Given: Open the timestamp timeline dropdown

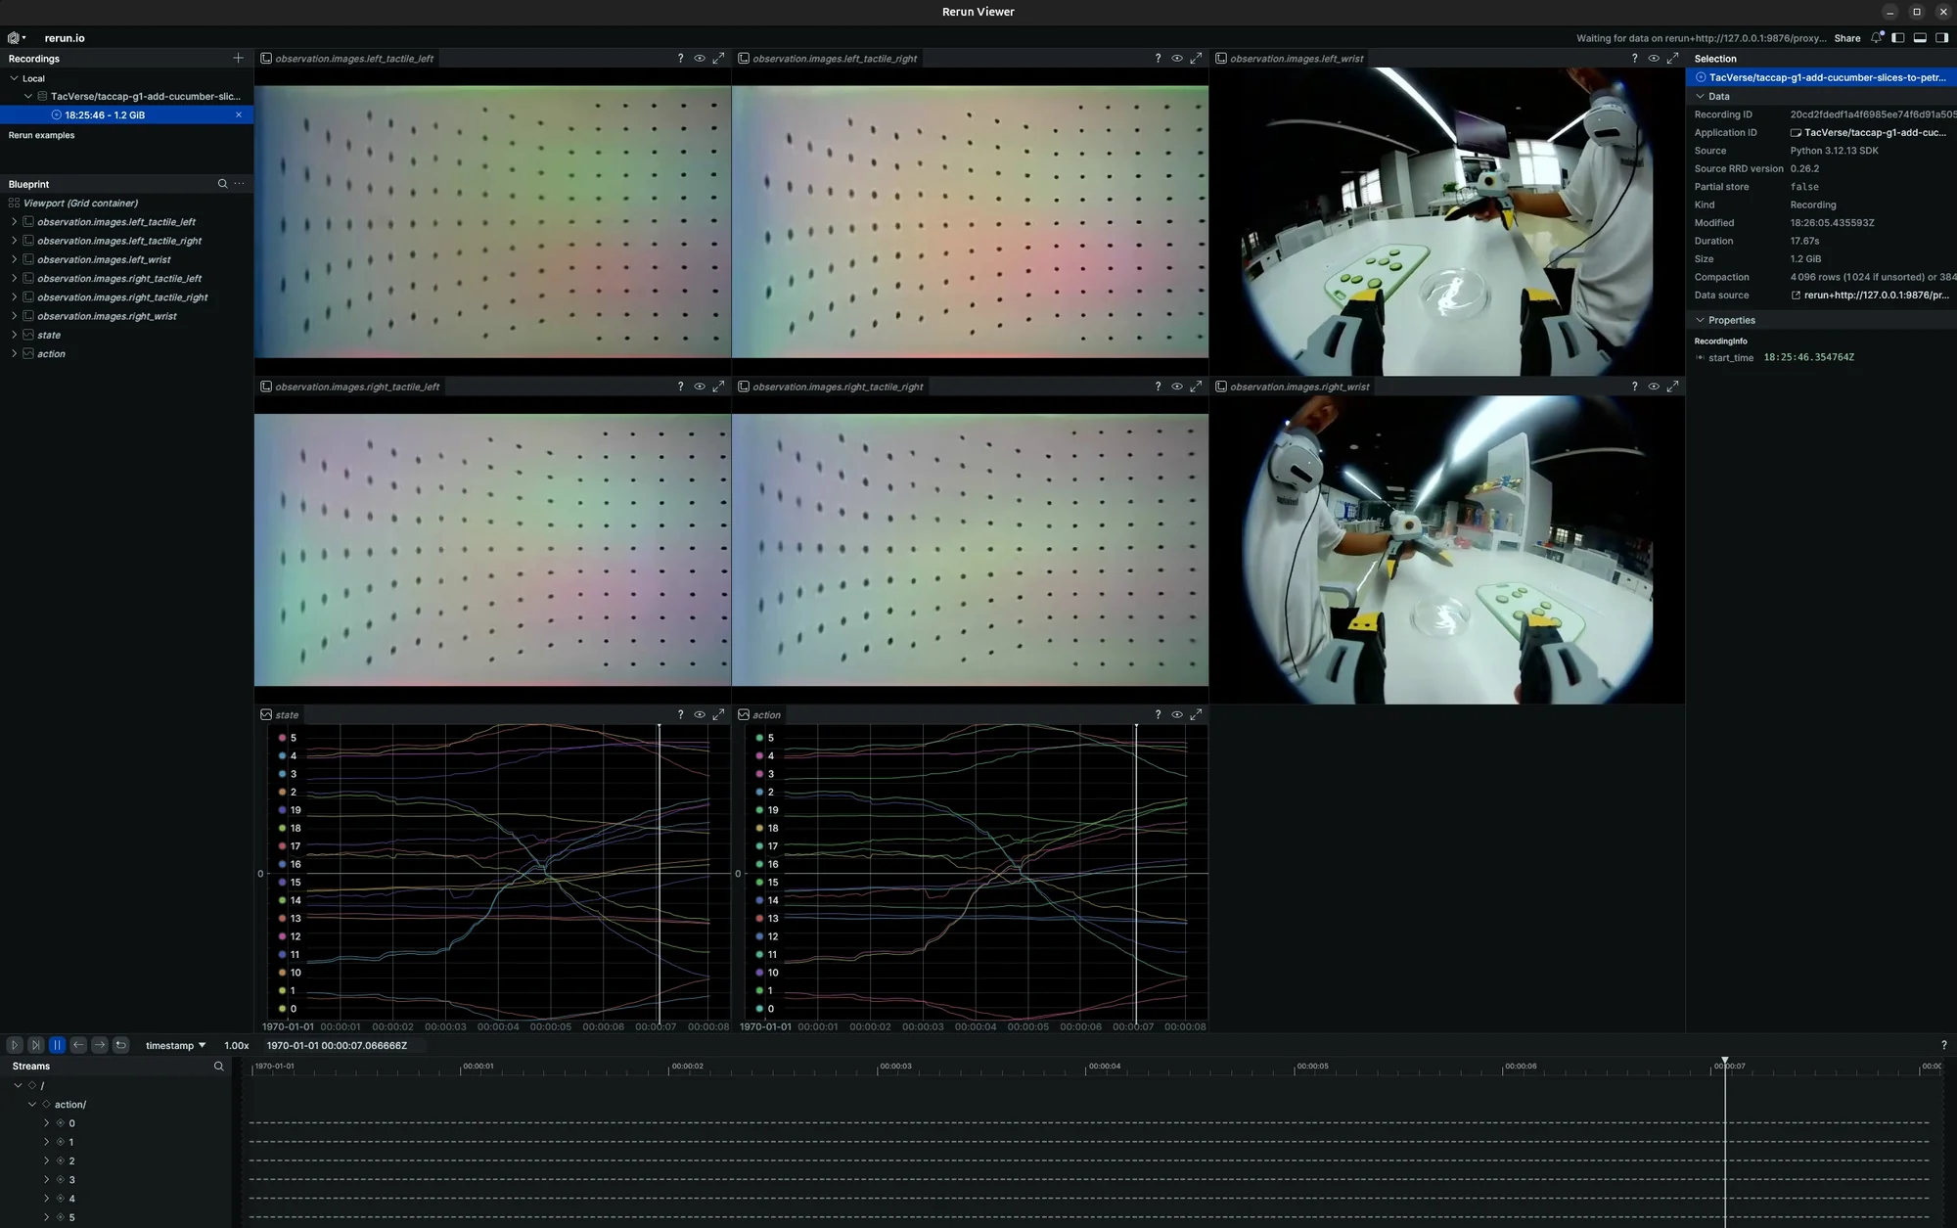Looking at the screenshot, I should (x=176, y=1046).
